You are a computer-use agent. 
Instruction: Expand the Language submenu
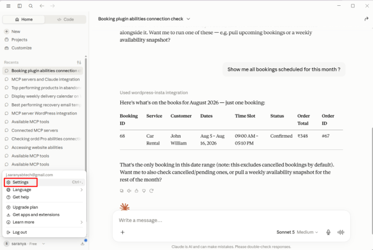point(44,190)
